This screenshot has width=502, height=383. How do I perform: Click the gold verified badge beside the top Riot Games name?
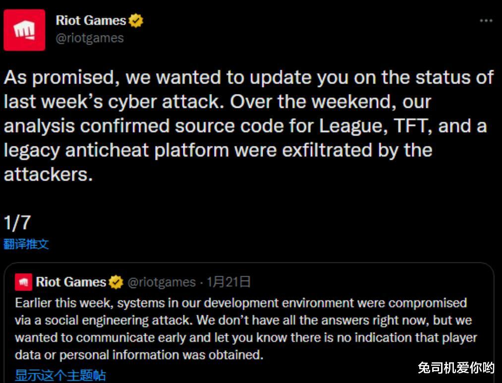136,21
